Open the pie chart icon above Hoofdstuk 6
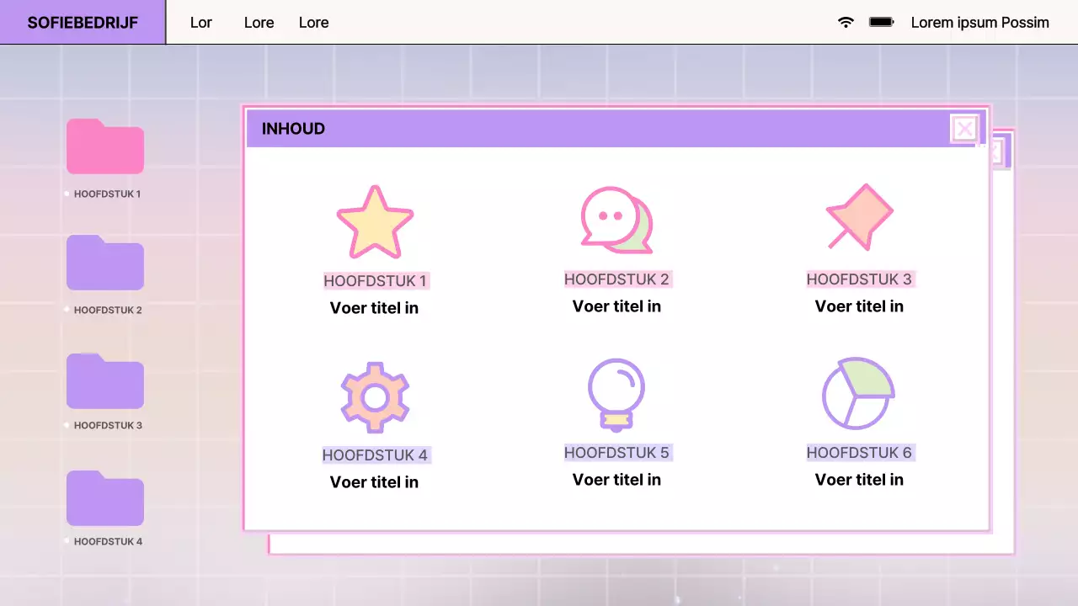Viewport: 1078px width, 606px height. [x=858, y=393]
